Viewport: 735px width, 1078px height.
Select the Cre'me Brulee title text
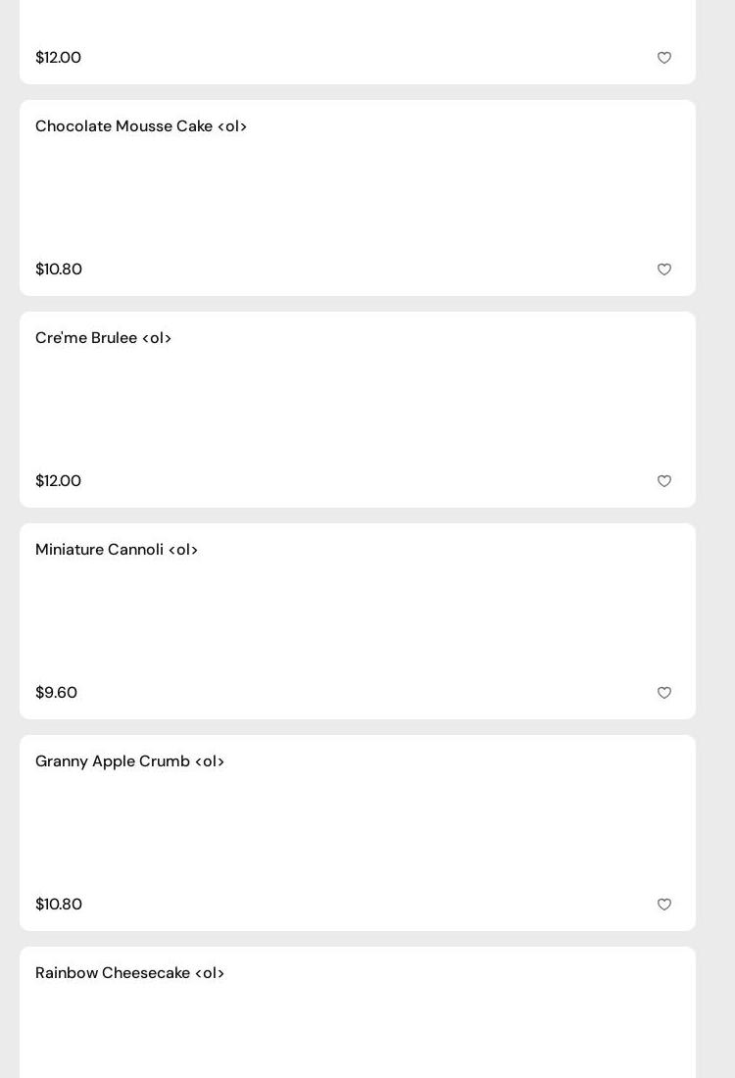[x=104, y=338]
